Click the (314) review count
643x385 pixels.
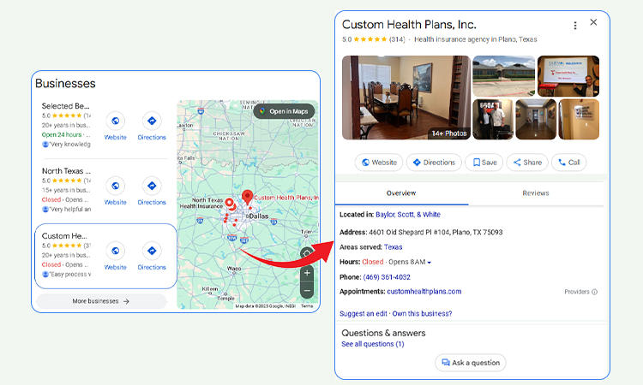click(397, 39)
